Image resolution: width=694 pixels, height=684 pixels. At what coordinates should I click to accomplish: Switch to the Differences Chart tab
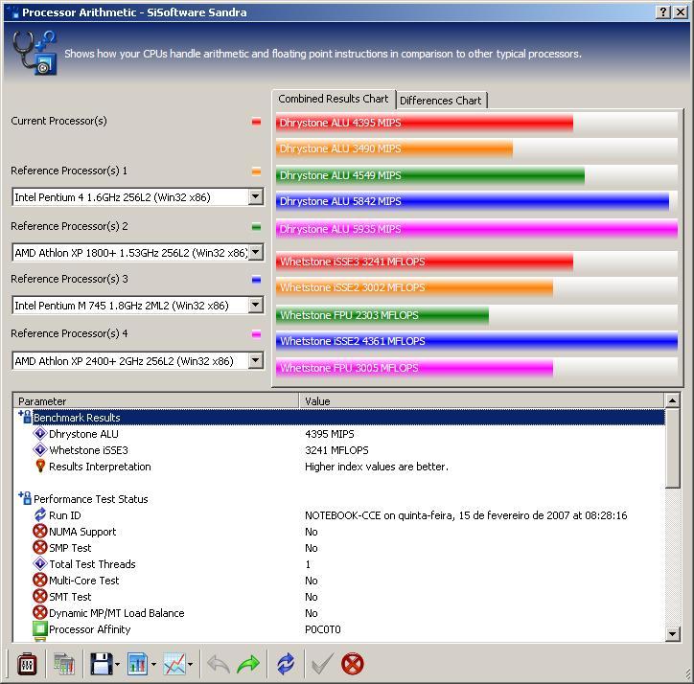click(x=440, y=101)
